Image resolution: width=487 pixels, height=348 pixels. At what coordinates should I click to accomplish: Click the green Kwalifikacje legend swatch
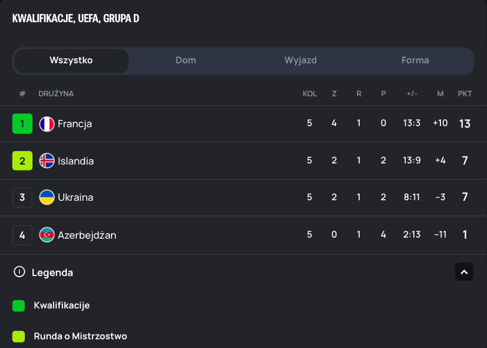click(19, 306)
